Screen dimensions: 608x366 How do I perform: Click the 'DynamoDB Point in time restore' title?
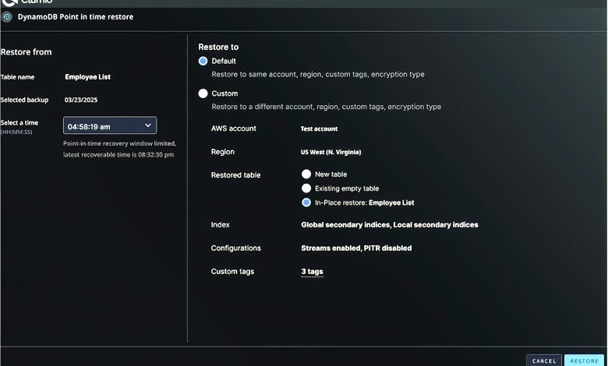point(76,17)
